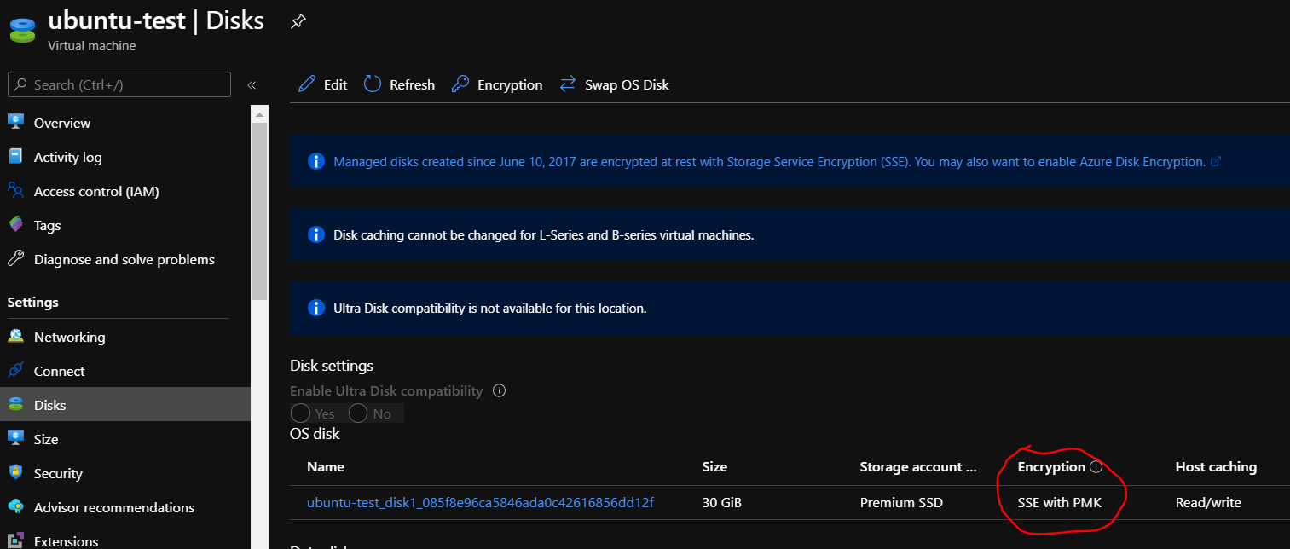
Task: Click the sidebar vertical scrollbar
Action: pyautogui.click(x=259, y=211)
